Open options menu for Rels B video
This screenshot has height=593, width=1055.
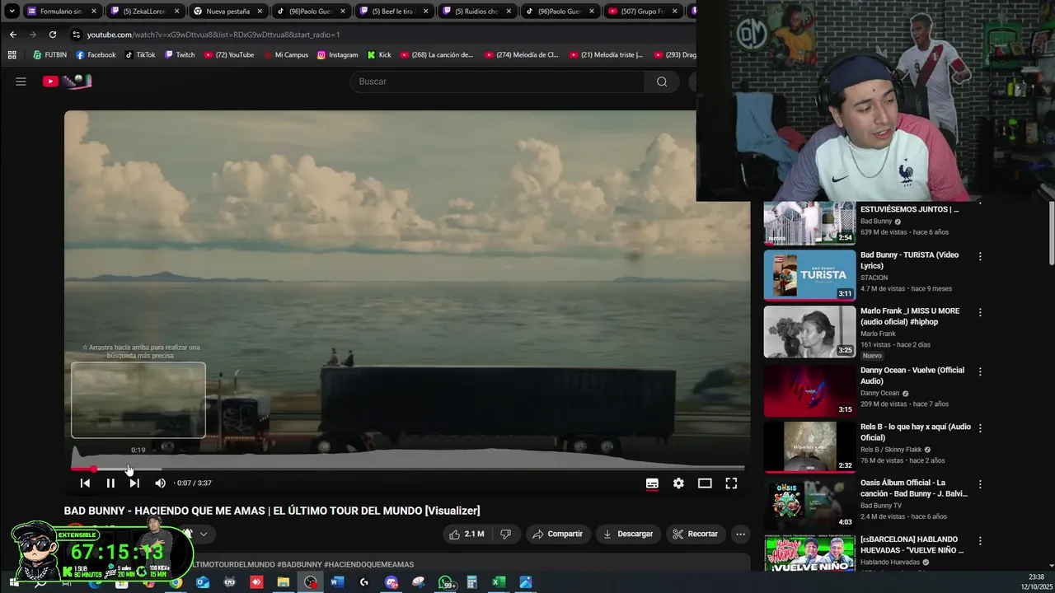click(x=980, y=428)
